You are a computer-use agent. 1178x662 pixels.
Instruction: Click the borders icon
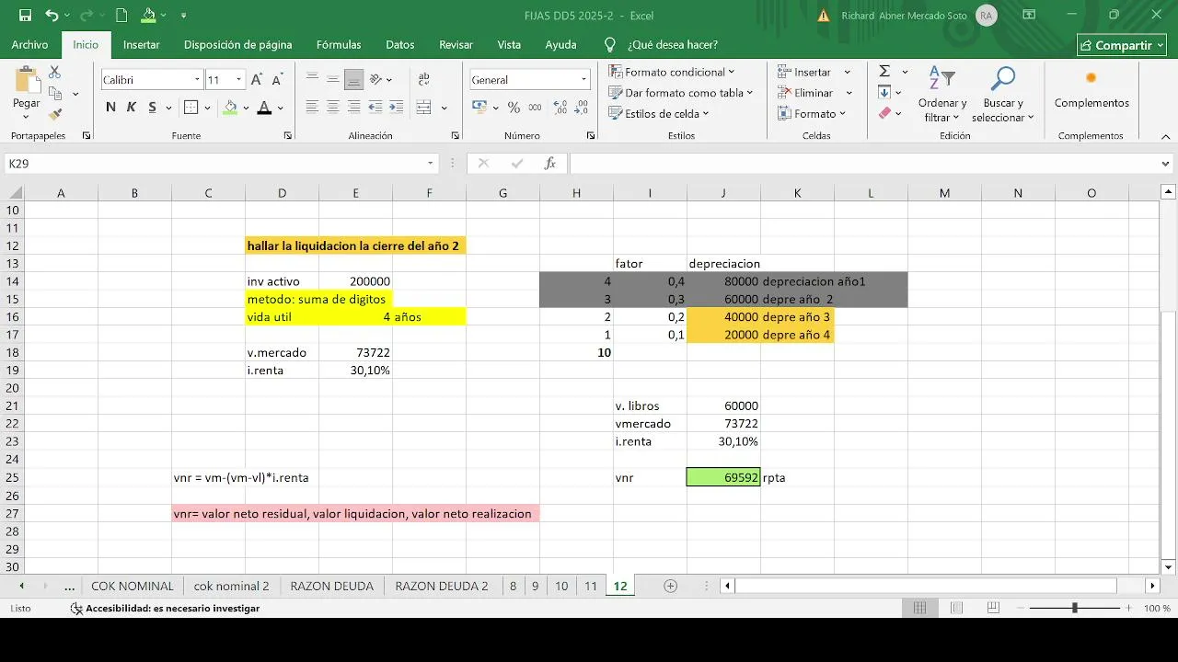click(191, 108)
